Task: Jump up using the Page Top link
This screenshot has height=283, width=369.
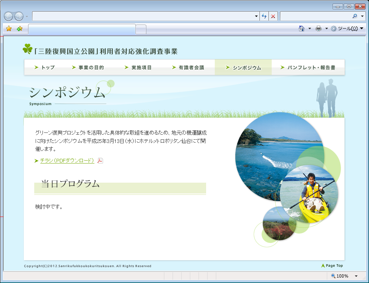Action: pos(332,266)
